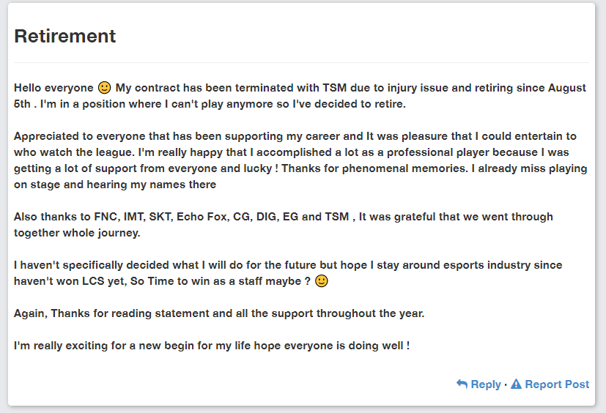This screenshot has width=606, height=413.
Task: Click the word LCS in the post
Action: (x=93, y=281)
